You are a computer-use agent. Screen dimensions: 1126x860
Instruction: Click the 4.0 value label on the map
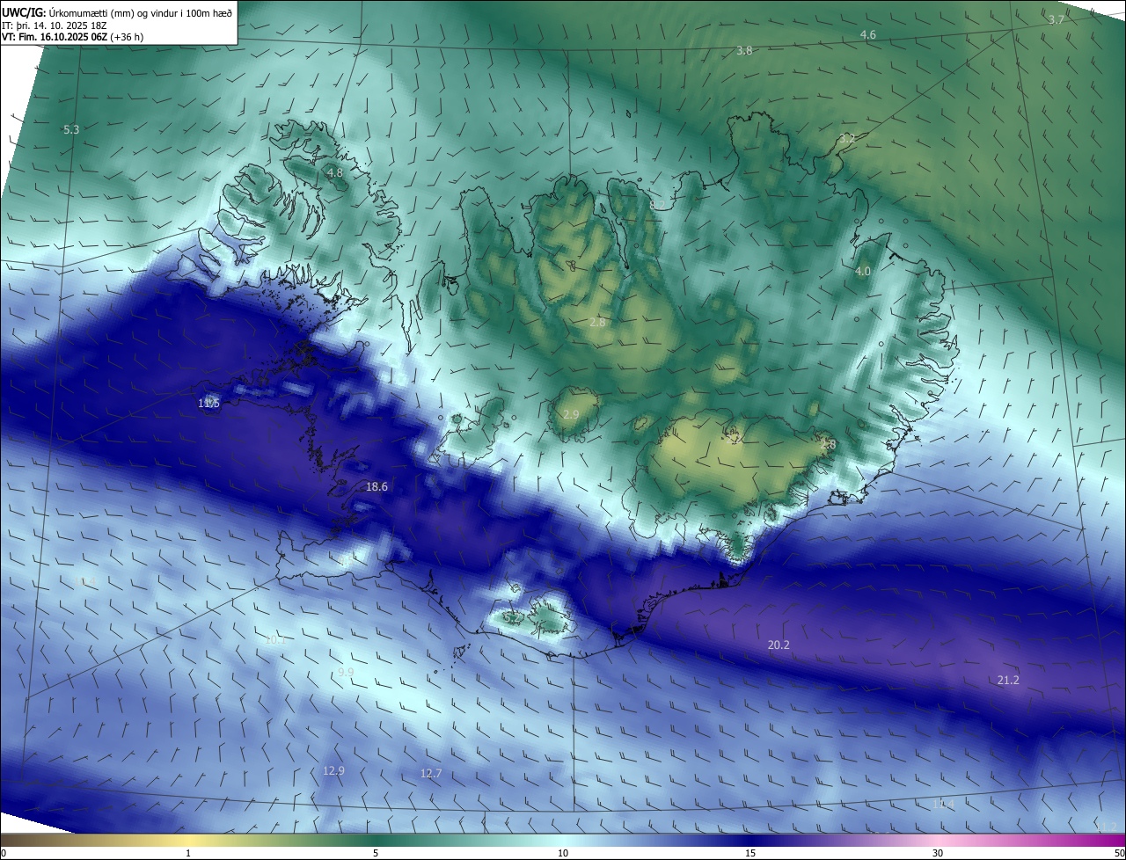(863, 272)
